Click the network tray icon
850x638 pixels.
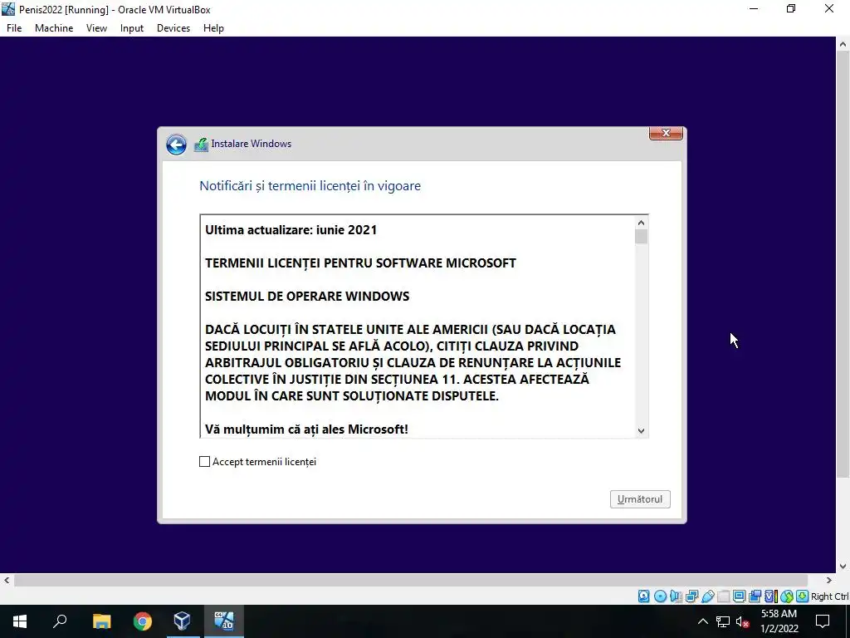pyautogui.click(x=723, y=621)
